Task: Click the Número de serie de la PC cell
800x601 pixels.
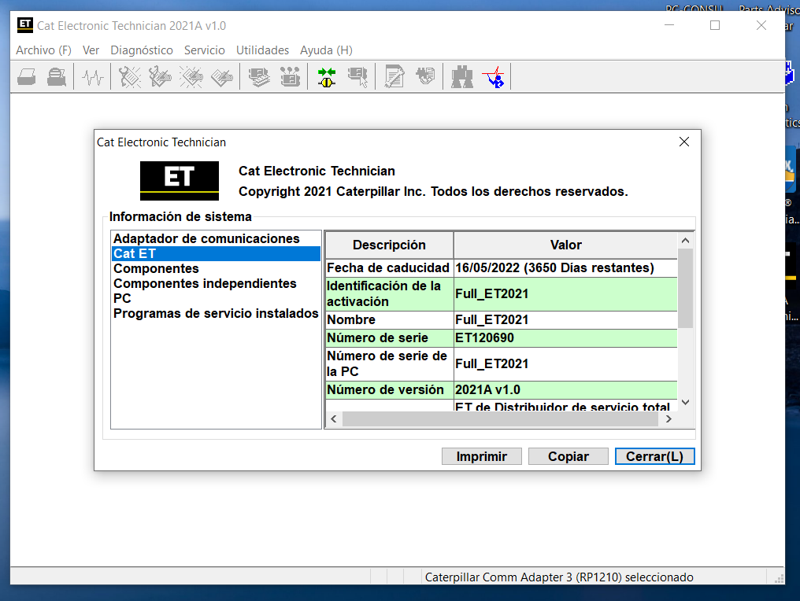Action: [389, 363]
